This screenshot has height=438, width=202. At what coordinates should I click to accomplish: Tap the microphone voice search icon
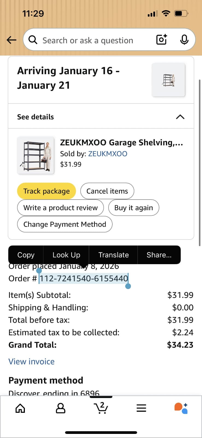(x=184, y=40)
